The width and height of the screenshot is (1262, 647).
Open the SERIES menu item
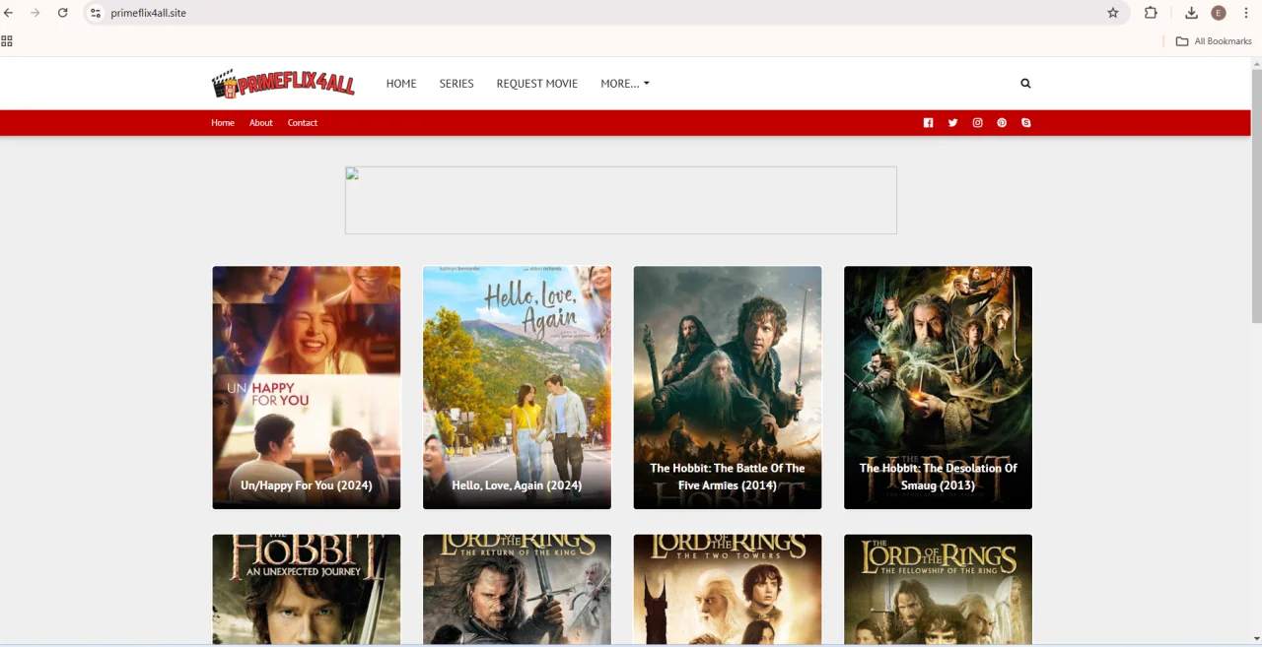coord(456,84)
